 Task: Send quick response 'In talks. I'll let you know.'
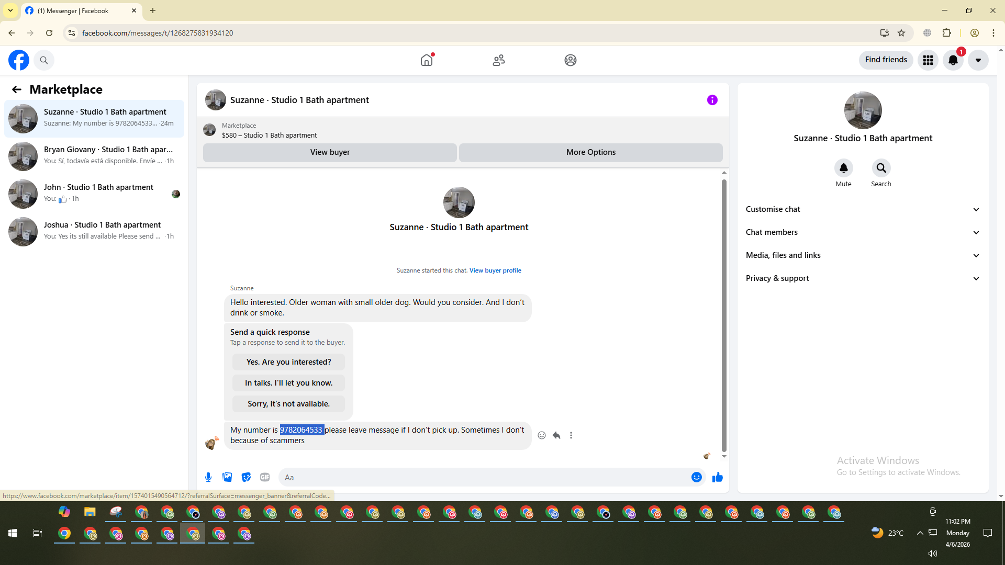click(x=288, y=383)
